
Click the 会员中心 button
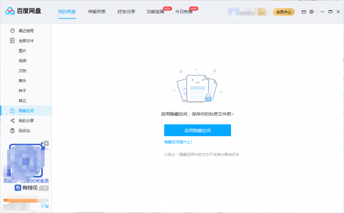pos(284,12)
